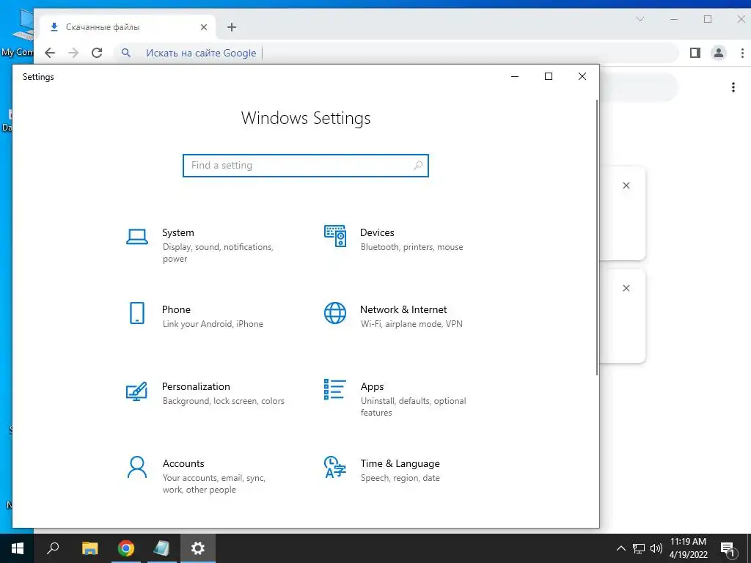Open Chrome profile avatar
The image size is (751, 563).
click(x=719, y=53)
